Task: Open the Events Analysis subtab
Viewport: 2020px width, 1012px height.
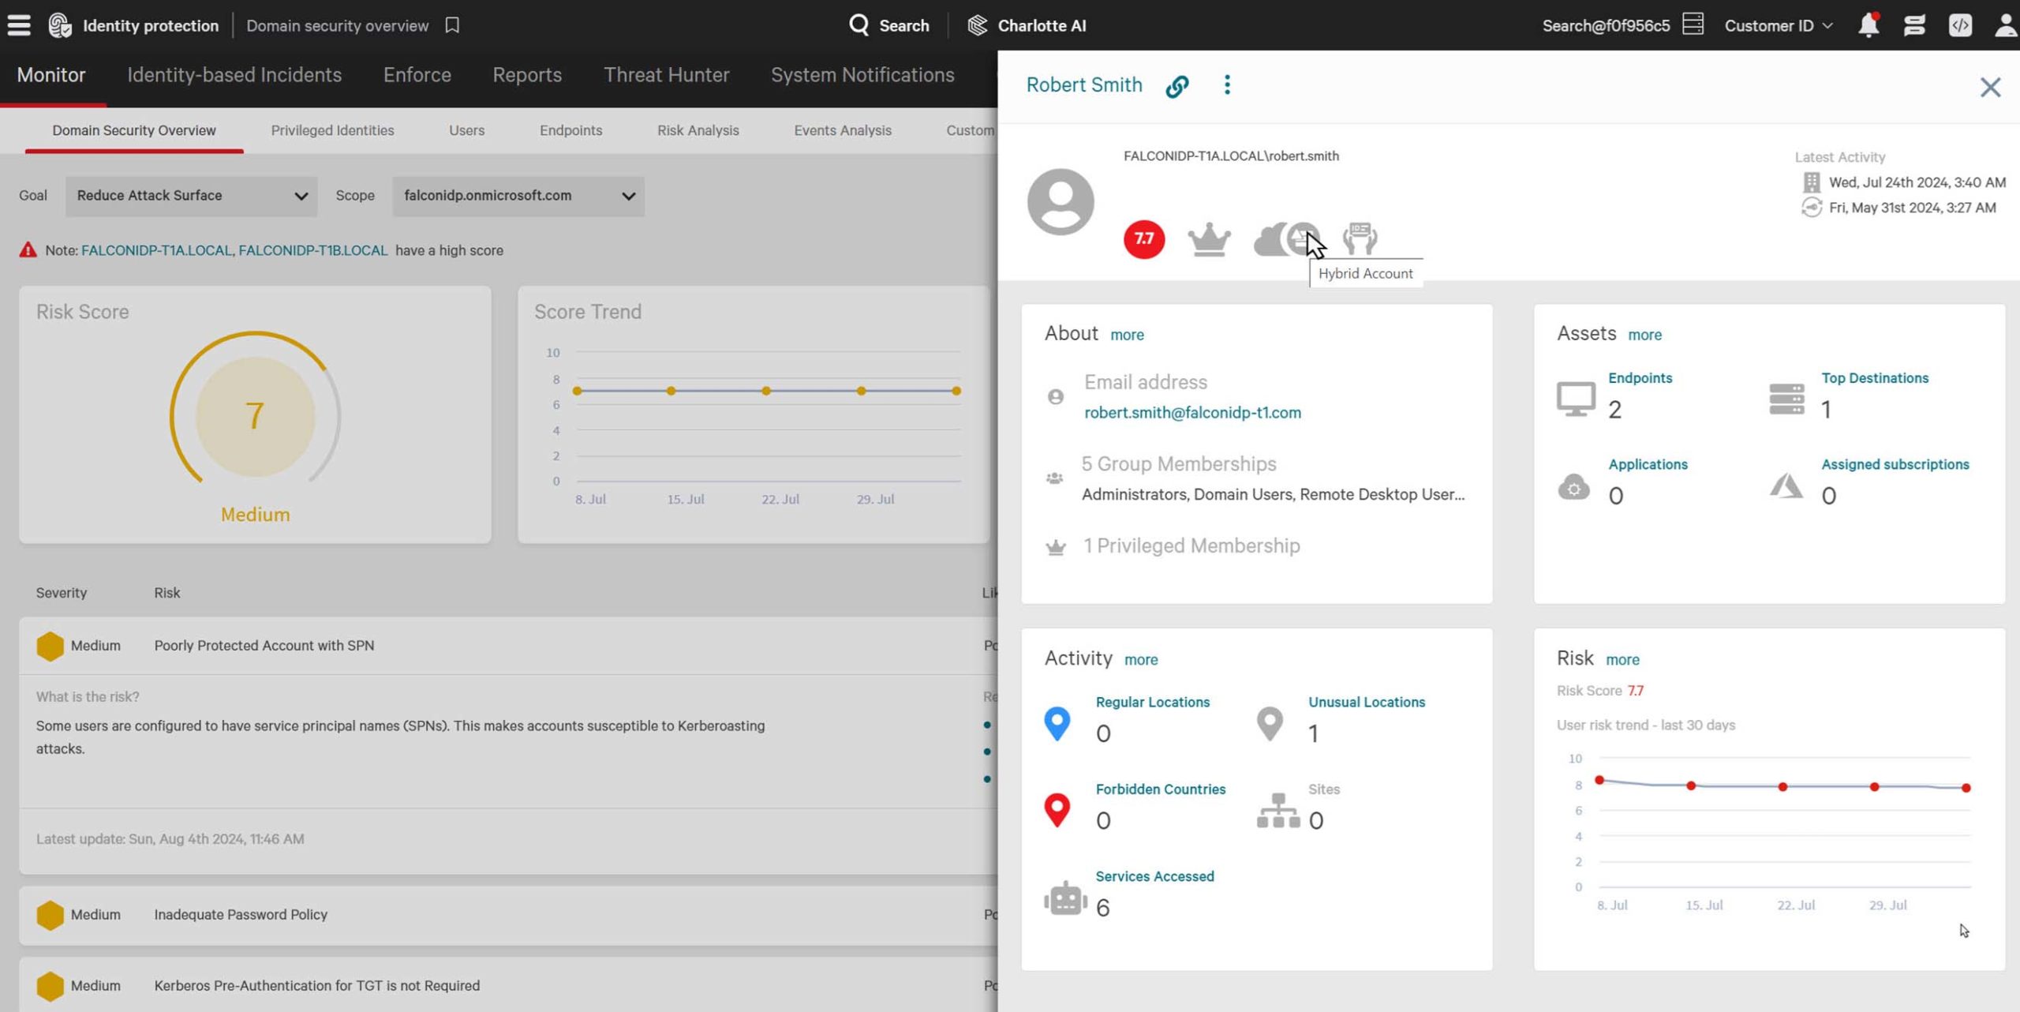Action: pos(843,130)
